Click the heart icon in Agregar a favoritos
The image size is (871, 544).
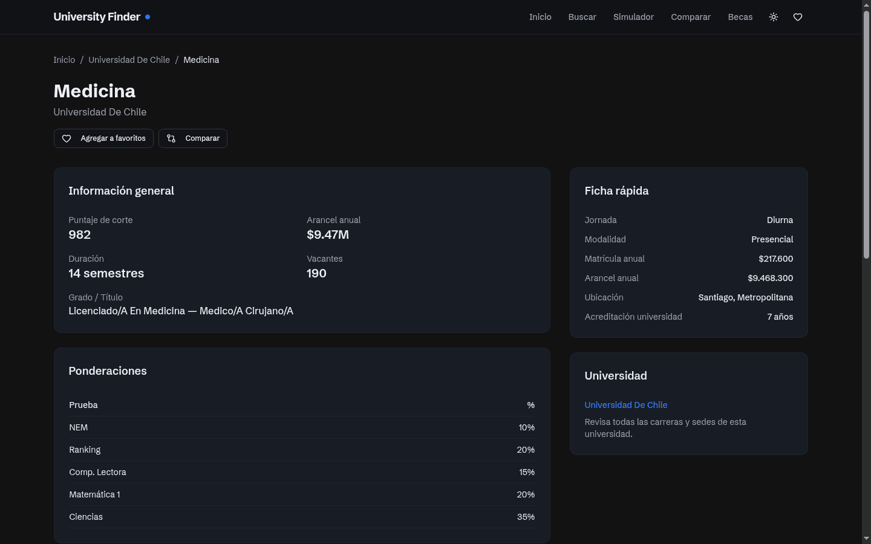(x=67, y=138)
